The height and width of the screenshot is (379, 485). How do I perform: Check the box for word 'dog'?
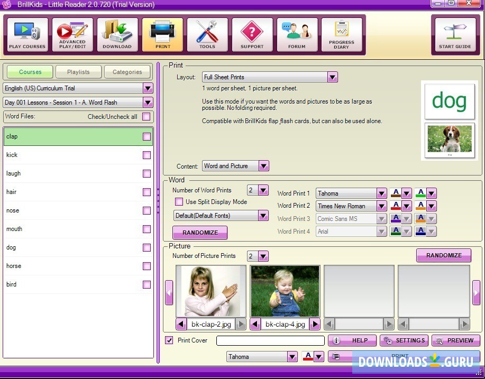click(147, 247)
